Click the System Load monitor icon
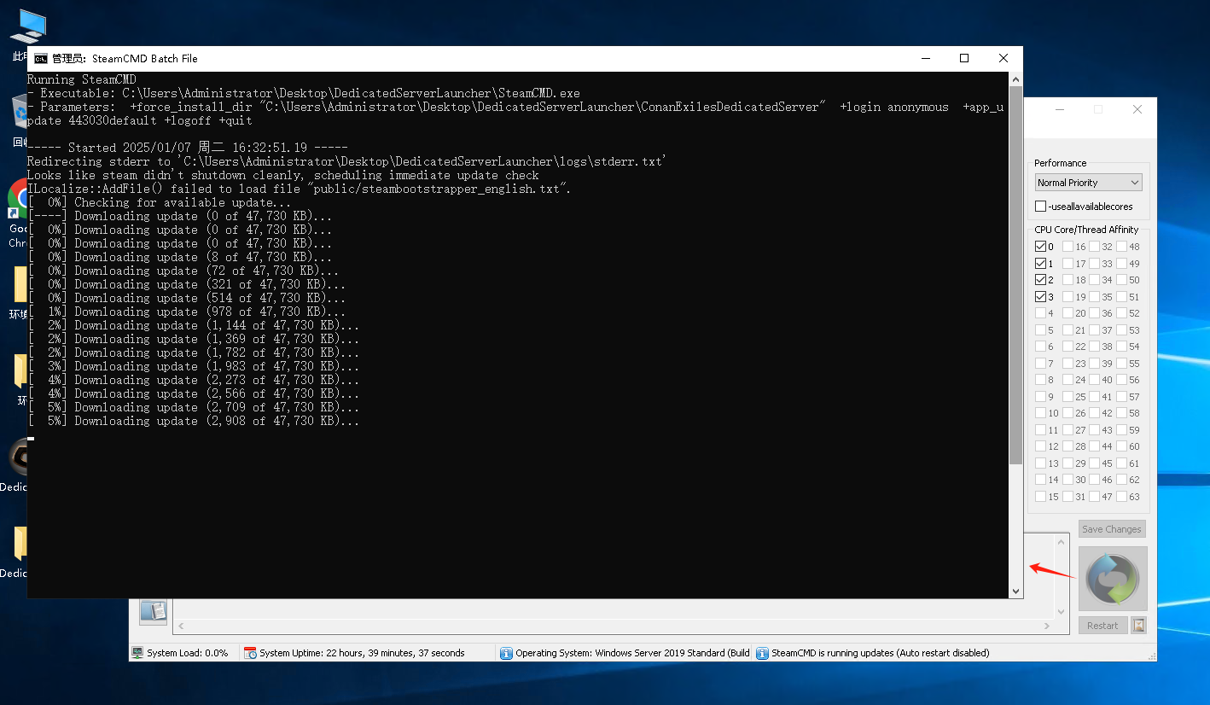 (x=137, y=653)
